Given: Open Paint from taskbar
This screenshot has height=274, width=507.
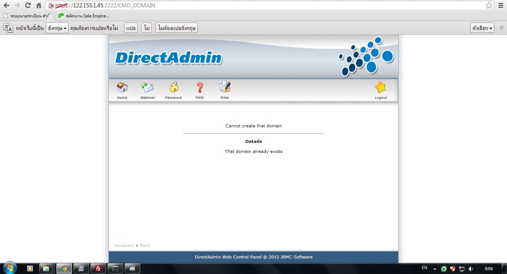Looking at the screenshot, I should (133, 268).
